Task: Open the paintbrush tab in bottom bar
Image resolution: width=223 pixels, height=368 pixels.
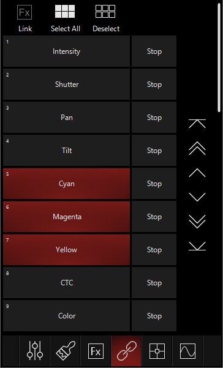Action: click(66, 351)
